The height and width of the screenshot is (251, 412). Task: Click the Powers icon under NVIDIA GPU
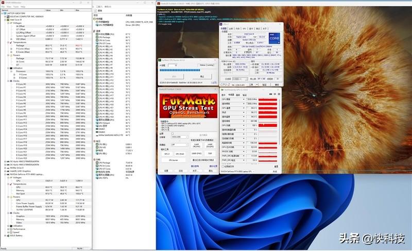pos(10,196)
